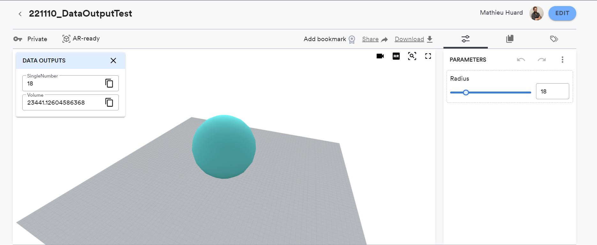Go back using the back arrow
The width and height of the screenshot is (597, 245).
click(20, 14)
